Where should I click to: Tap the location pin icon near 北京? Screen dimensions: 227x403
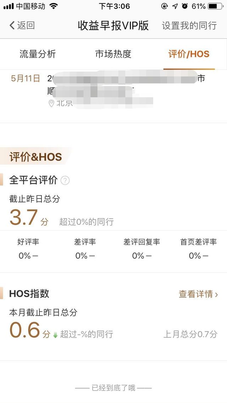point(51,103)
